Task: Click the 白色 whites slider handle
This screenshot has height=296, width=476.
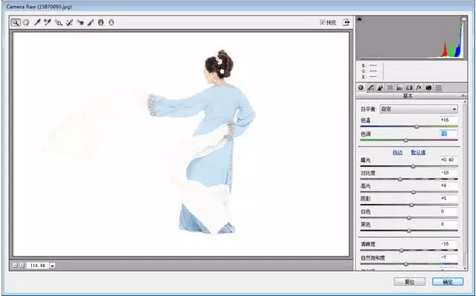Action: click(409, 218)
